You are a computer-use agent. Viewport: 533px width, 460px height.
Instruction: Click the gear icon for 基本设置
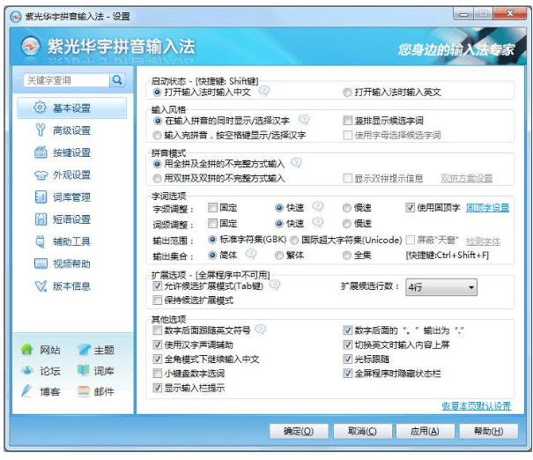point(41,108)
